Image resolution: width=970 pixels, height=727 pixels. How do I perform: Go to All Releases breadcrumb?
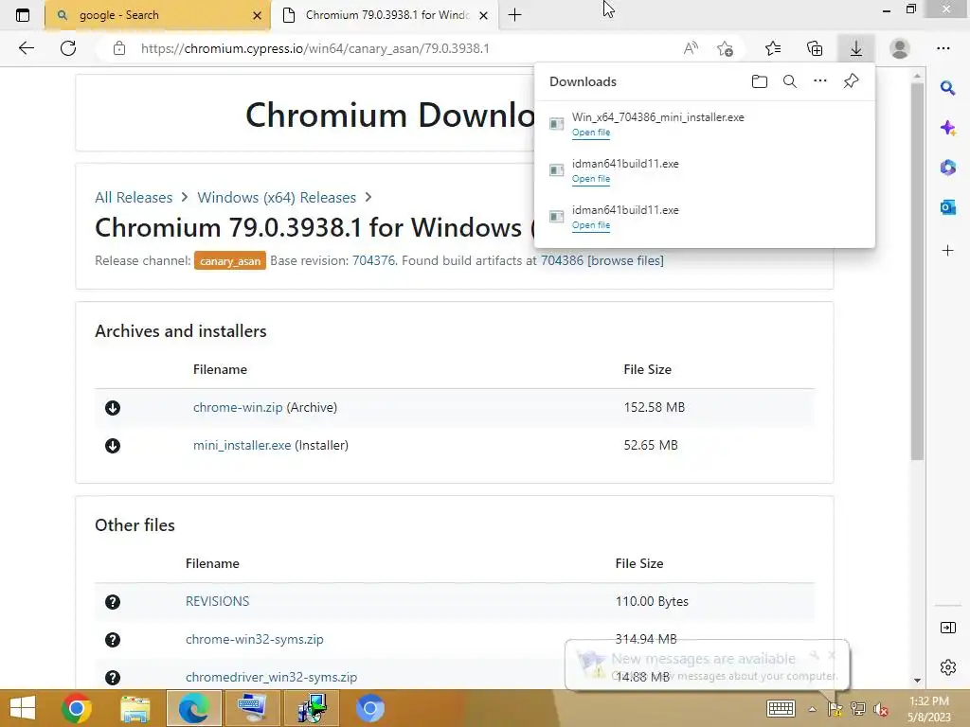coord(134,197)
